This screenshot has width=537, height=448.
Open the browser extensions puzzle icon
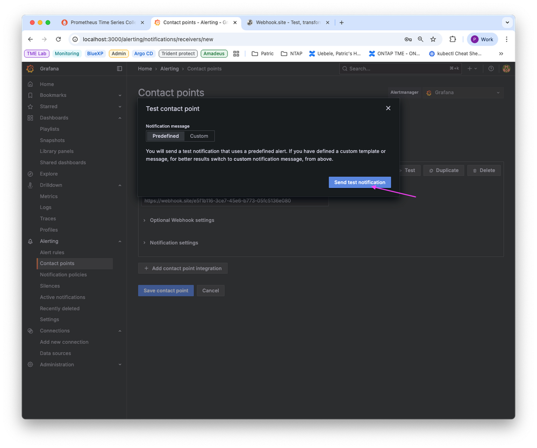(453, 39)
